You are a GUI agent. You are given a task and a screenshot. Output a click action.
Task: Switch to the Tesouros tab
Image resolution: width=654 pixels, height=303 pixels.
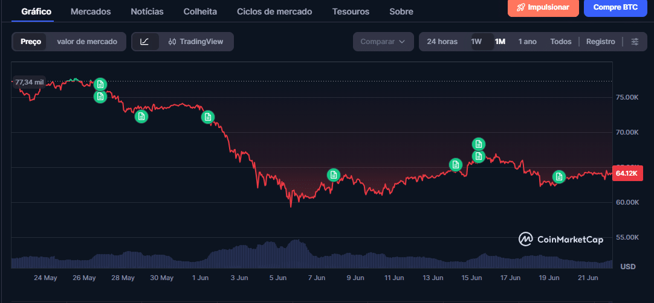pyautogui.click(x=351, y=11)
